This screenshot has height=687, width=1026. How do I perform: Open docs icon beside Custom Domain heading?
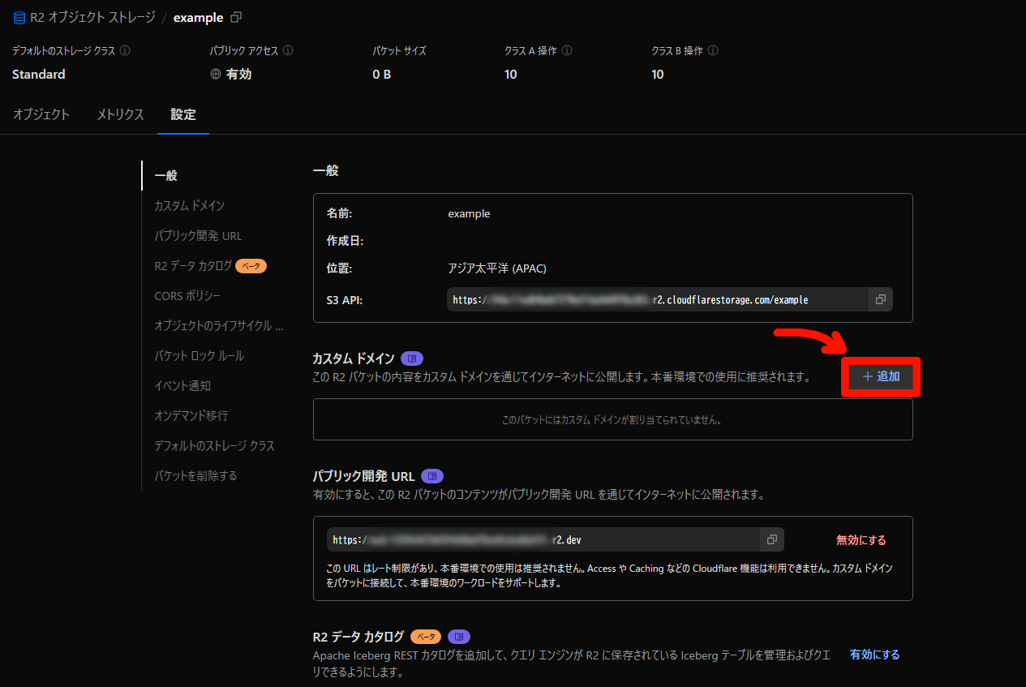pyautogui.click(x=412, y=359)
